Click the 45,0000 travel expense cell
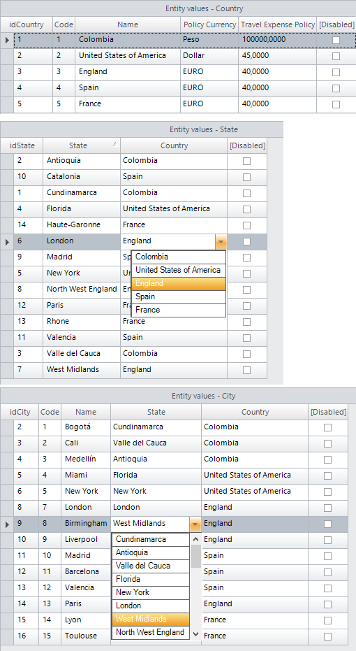Image resolution: width=356 pixels, height=651 pixels. [277, 56]
